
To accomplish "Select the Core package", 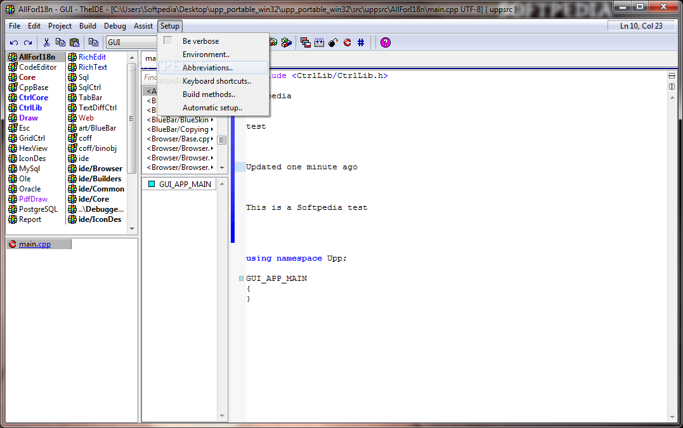I will click(x=27, y=77).
